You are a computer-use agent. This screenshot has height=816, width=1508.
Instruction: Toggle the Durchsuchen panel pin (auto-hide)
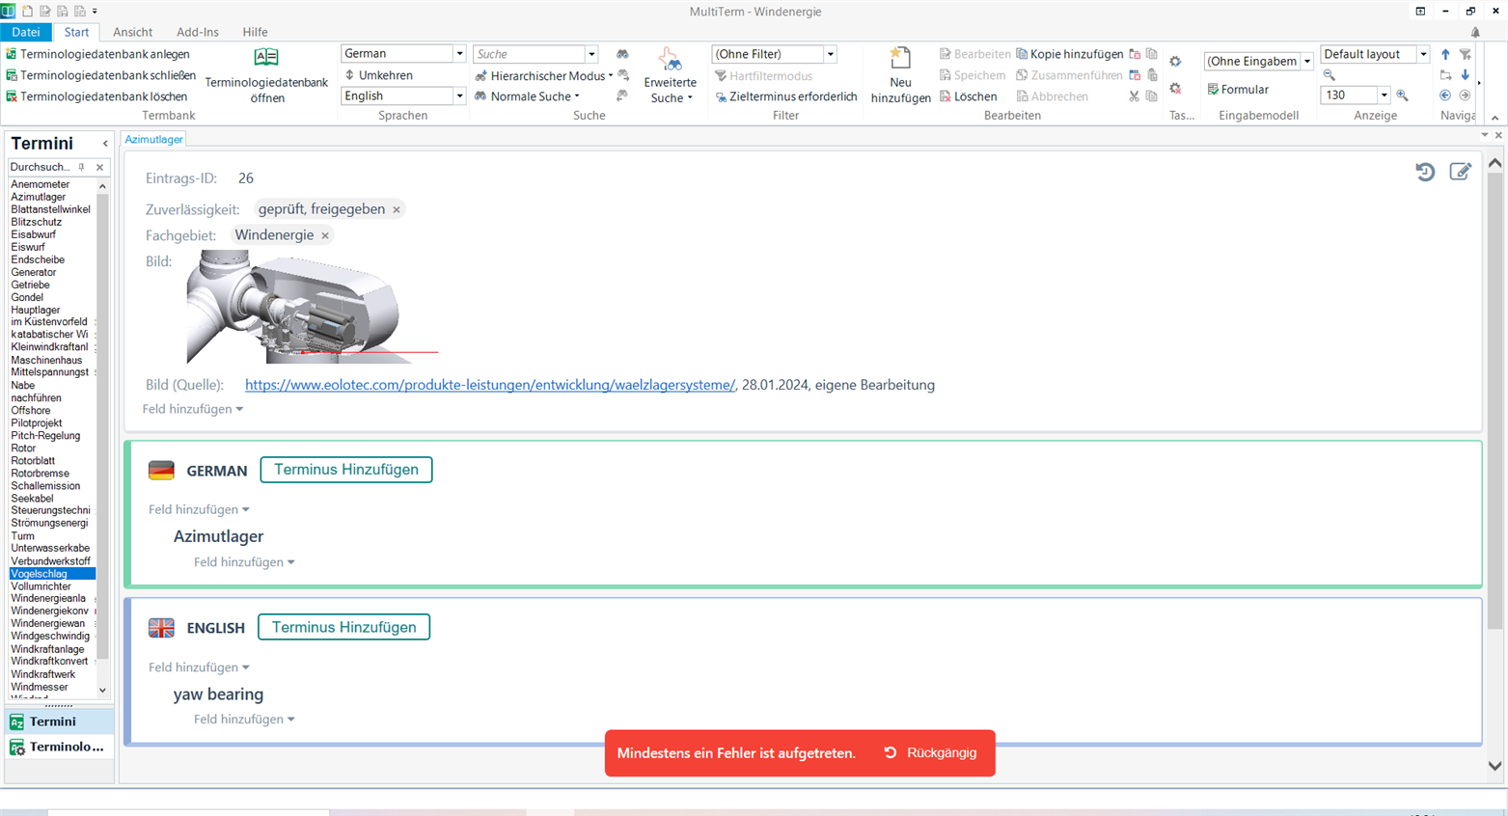pyautogui.click(x=82, y=167)
